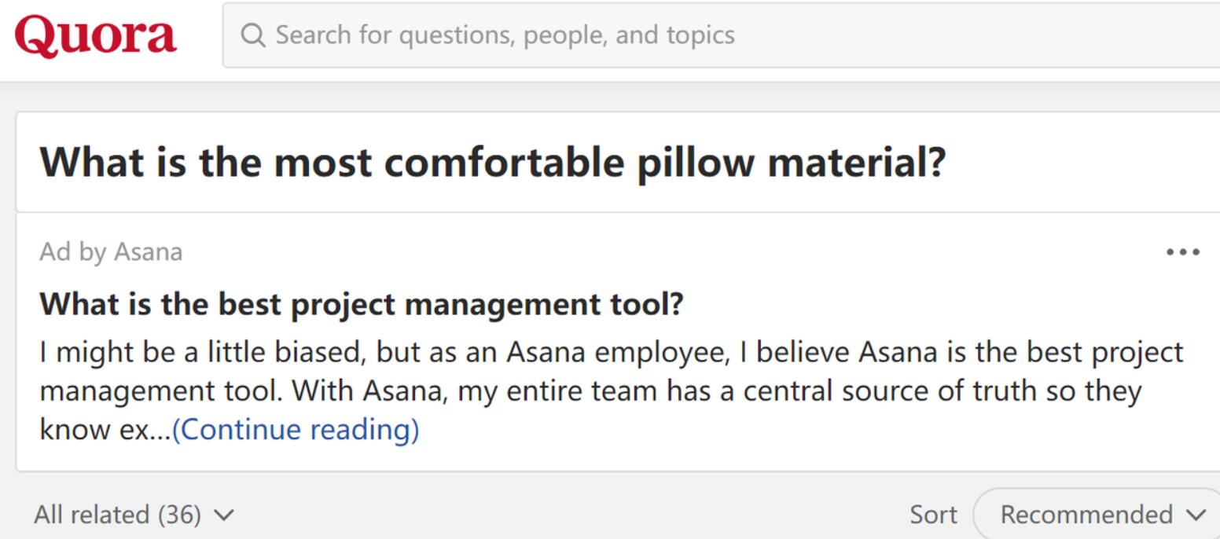Click the word "Asana" in the ad byline
This screenshot has height=539, width=1220.
click(149, 252)
